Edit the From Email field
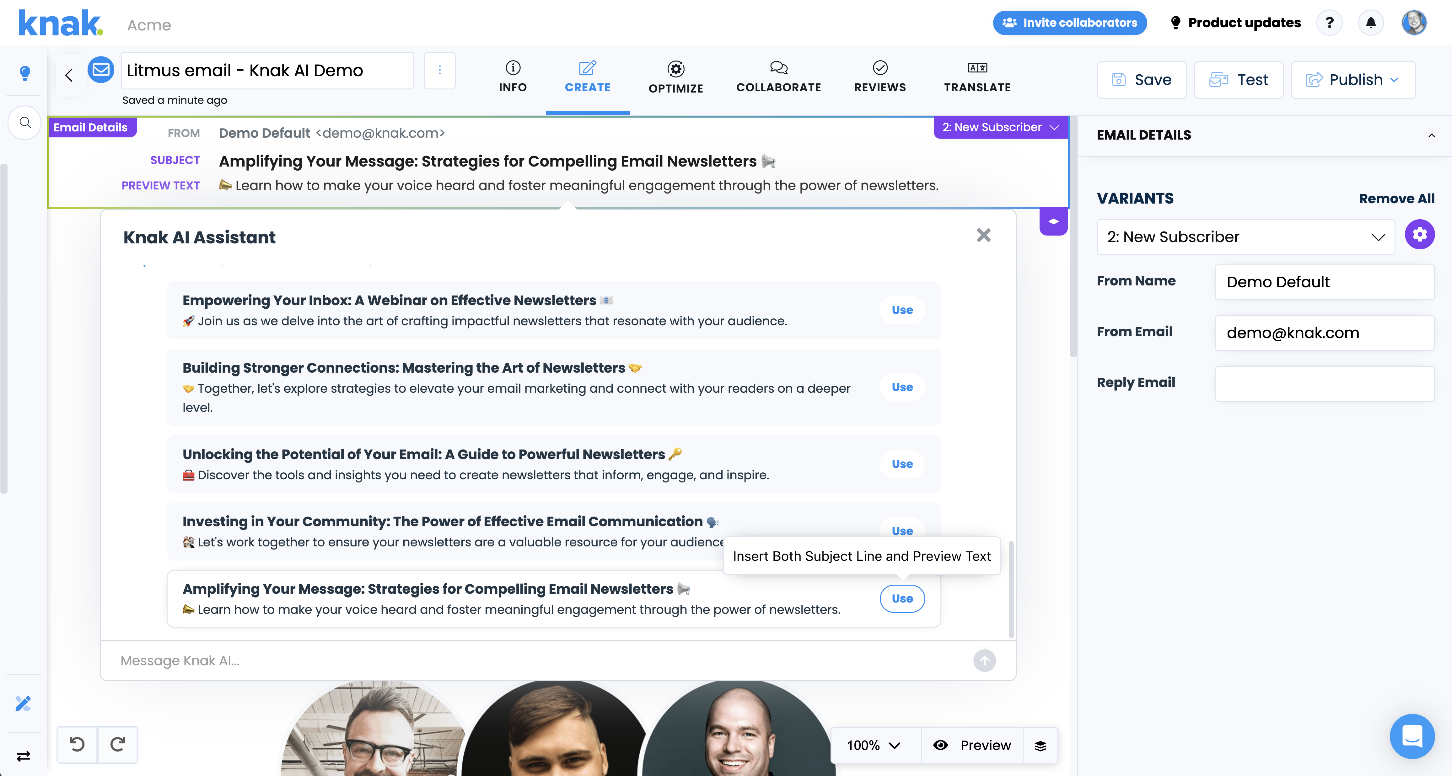Screen dimensions: 1452x776 pyautogui.click(x=1325, y=333)
